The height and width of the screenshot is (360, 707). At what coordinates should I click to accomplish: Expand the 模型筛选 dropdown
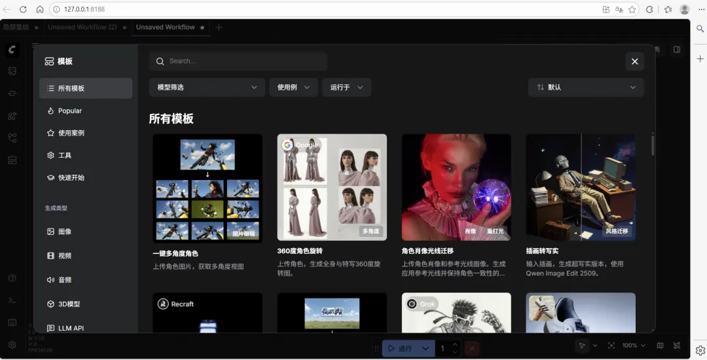point(207,88)
